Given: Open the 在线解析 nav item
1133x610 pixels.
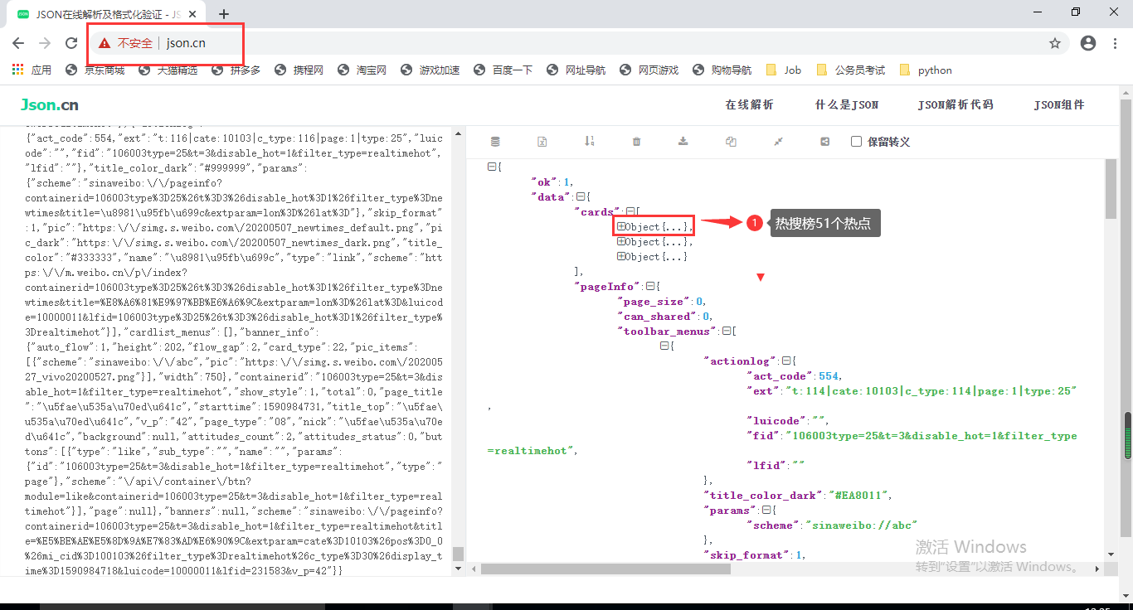Looking at the screenshot, I should pos(749,104).
